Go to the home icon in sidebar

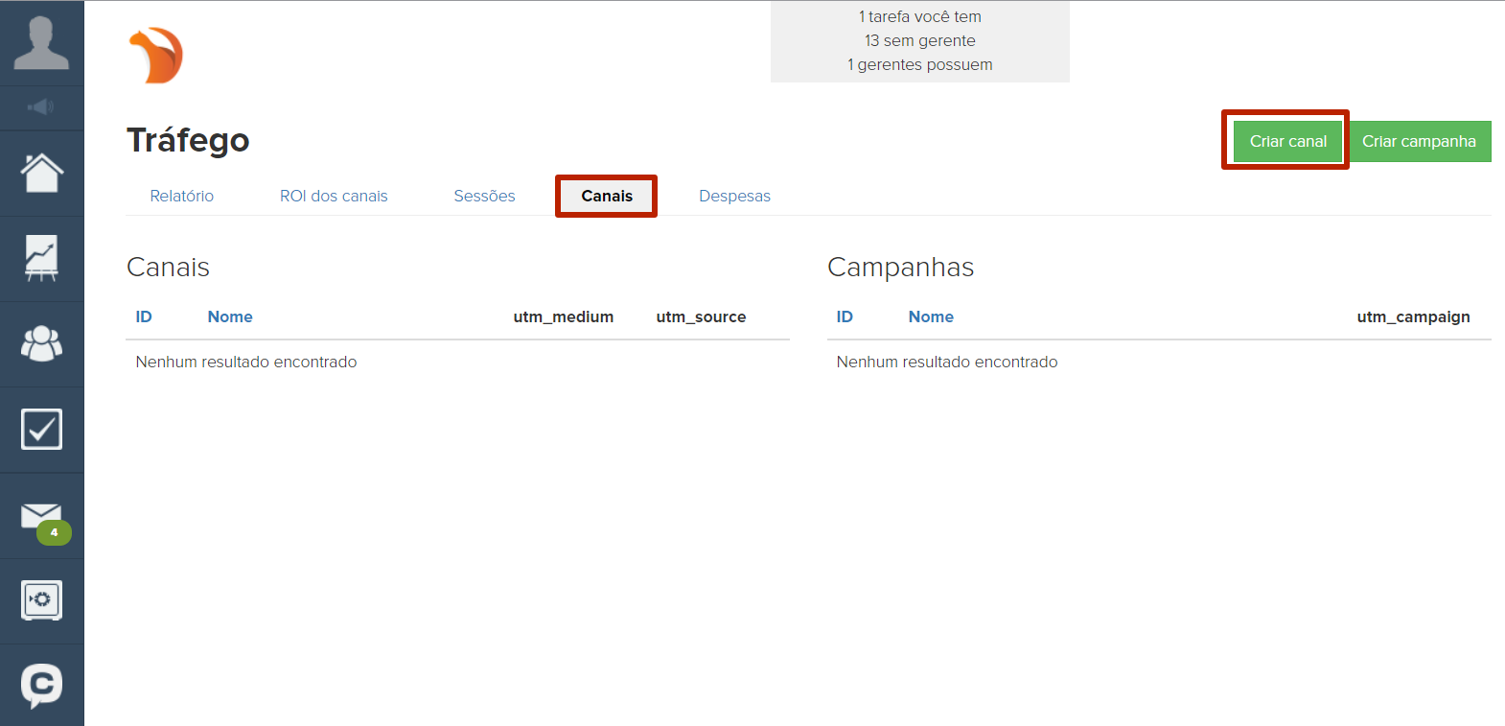tap(41, 174)
